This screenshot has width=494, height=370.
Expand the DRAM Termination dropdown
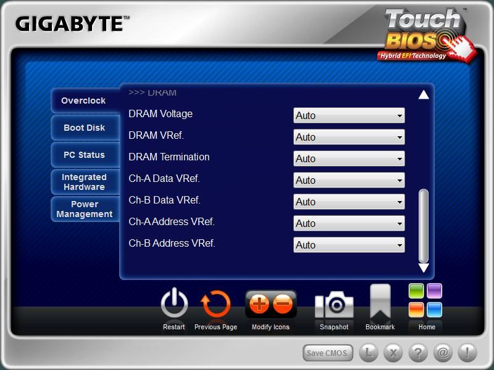point(349,158)
